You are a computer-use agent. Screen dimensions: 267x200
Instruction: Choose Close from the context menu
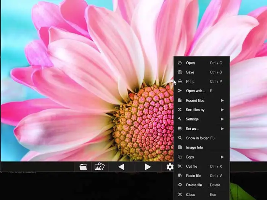click(202, 195)
